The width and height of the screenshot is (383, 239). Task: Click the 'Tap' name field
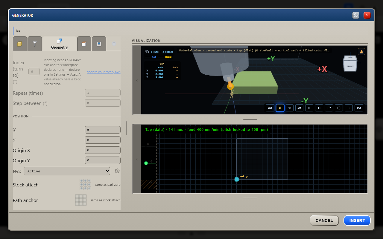67,30
